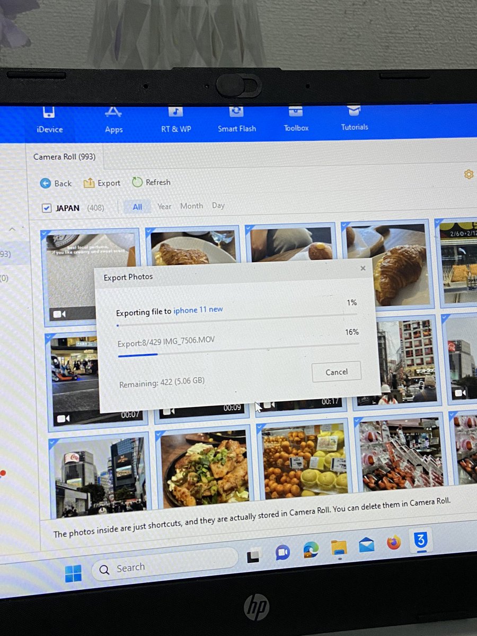This screenshot has width=477, height=636.
Task: Launch Firefox from taskbar
Action: [393, 542]
